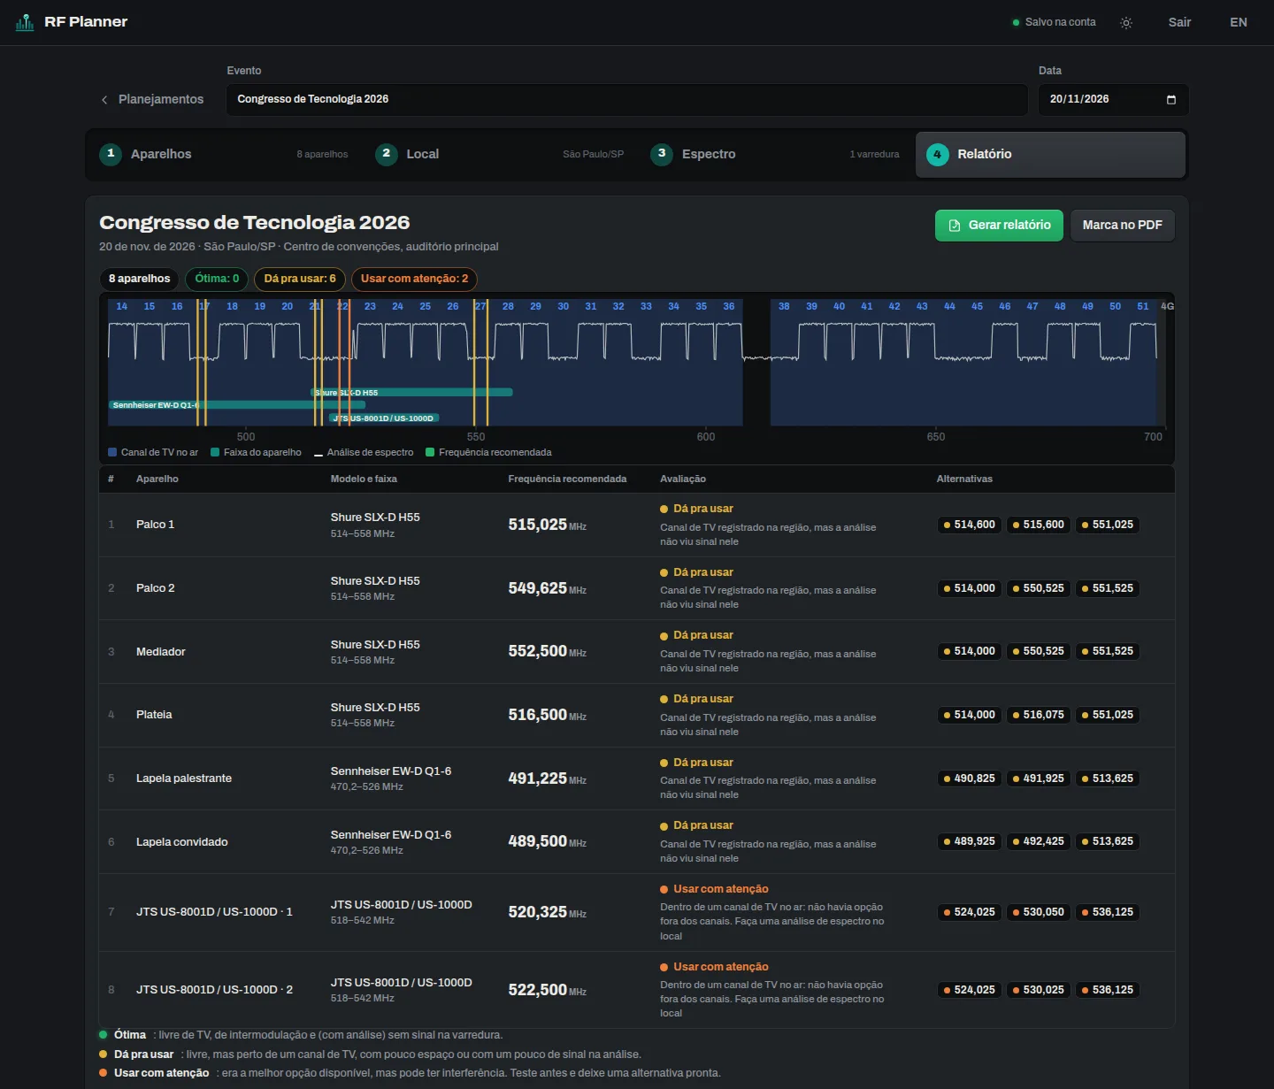Click the document icon in Gerar relatório button
The image size is (1274, 1089).
pyautogui.click(x=955, y=226)
